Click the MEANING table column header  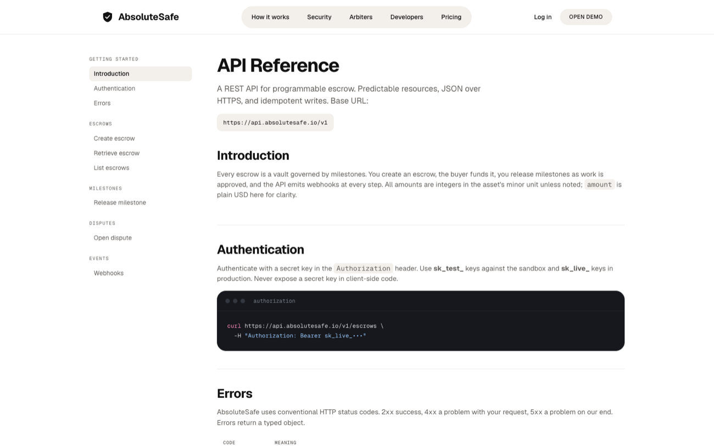click(x=286, y=443)
